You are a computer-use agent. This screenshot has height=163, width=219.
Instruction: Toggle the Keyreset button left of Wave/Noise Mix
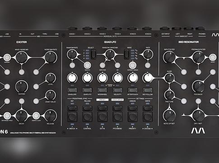[x=7, y=57]
